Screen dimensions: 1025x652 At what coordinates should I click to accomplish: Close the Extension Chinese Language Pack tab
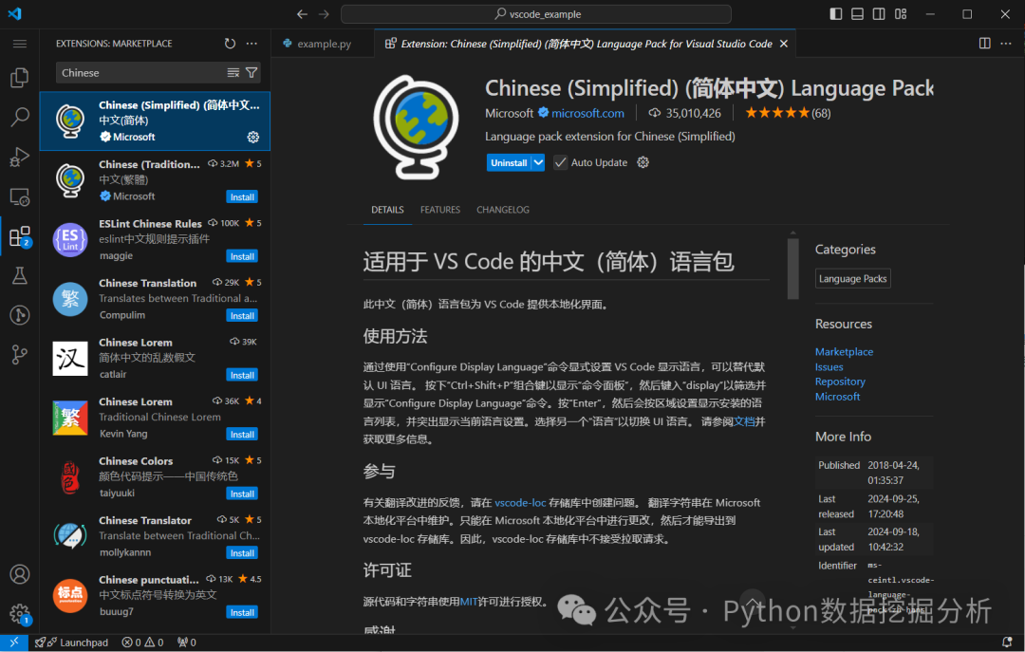point(784,44)
